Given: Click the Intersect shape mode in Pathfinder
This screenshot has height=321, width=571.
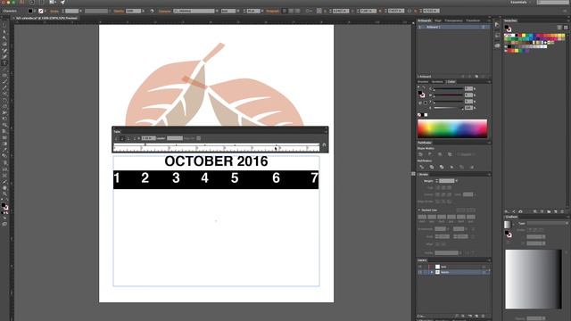Looking at the screenshot, I should pyautogui.click(x=440, y=154).
